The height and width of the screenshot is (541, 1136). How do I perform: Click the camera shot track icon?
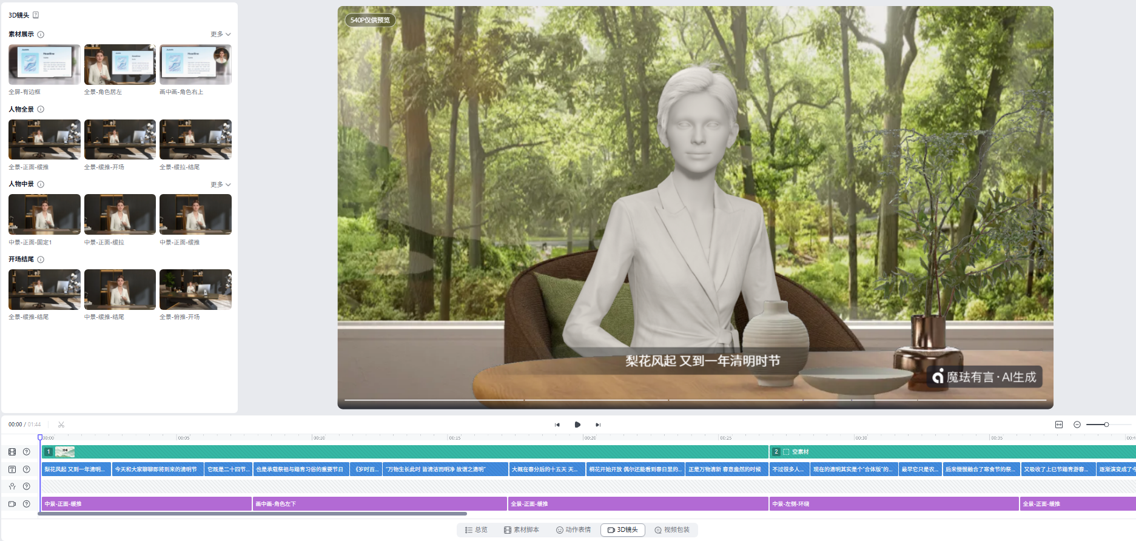coord(12,504)
